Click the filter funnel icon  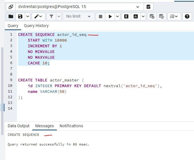[x=51, y=17]
